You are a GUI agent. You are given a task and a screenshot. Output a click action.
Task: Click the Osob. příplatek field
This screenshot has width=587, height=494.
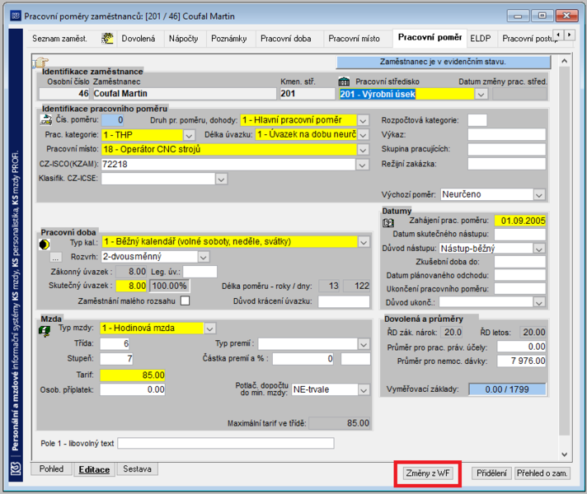(x=133, y=389)
